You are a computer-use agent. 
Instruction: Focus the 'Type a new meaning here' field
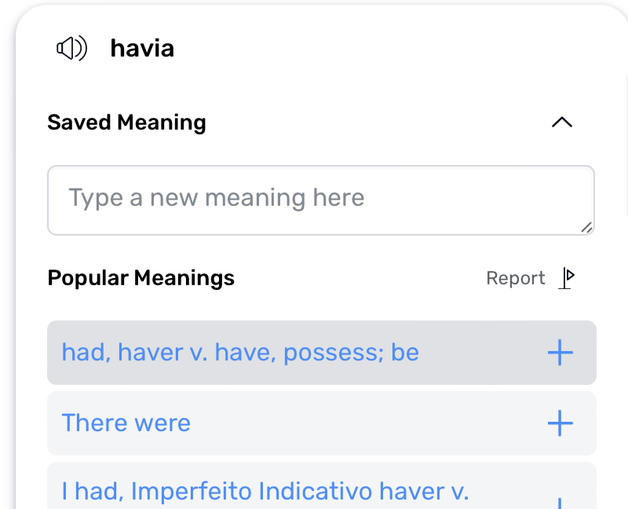[321, 200]
